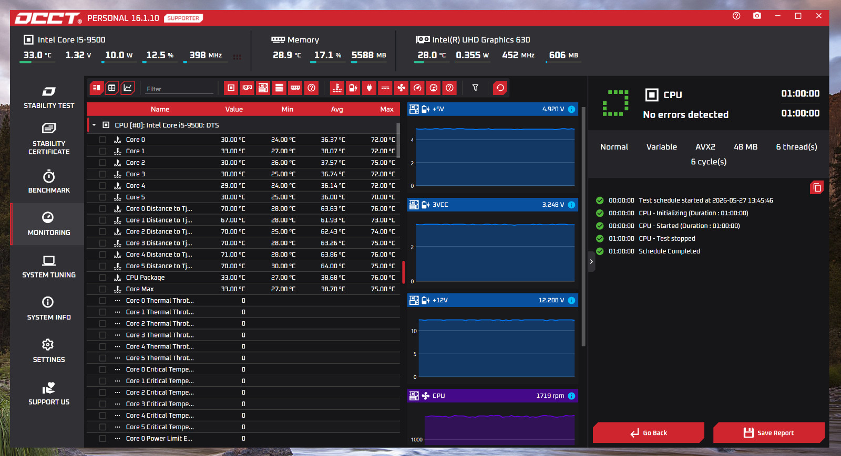Toggle the CPU sensor filter icon
Viewport: 841px width, 456px height.
coord(231,88)
